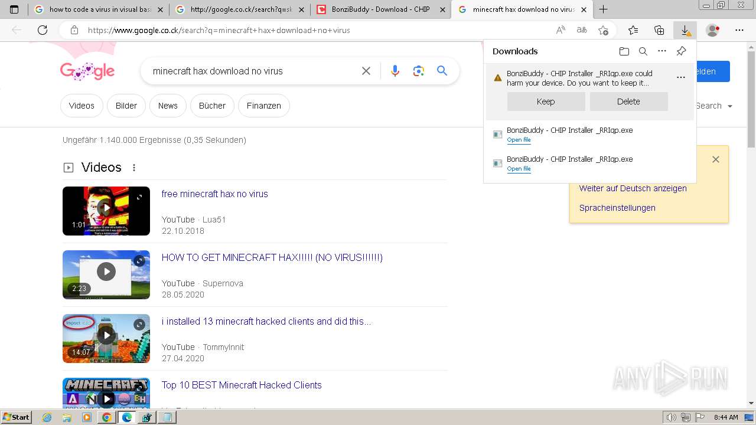
Task: Open more actions for flagged BonziBuddy download
Action: point(681,77)
